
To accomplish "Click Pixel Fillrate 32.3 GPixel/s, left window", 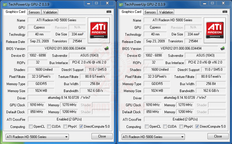I will (x=41, y=76).
